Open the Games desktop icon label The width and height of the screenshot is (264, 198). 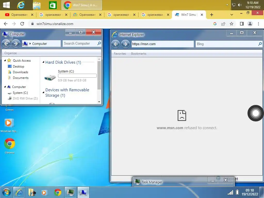10,110
